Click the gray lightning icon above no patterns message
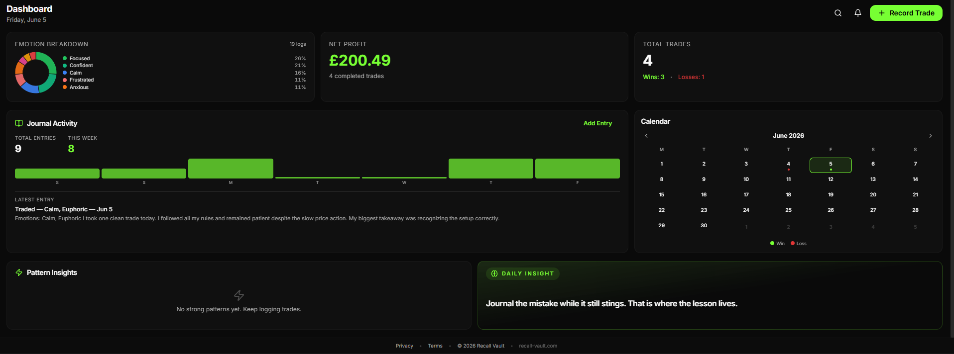This screenshot has width=954, height=354. pyautogui.click(x=239, y=295)
